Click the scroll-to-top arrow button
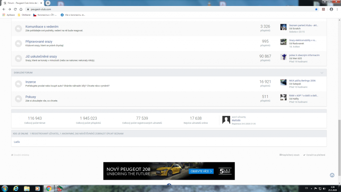341x192 pixels. click(x=332, y=175)
